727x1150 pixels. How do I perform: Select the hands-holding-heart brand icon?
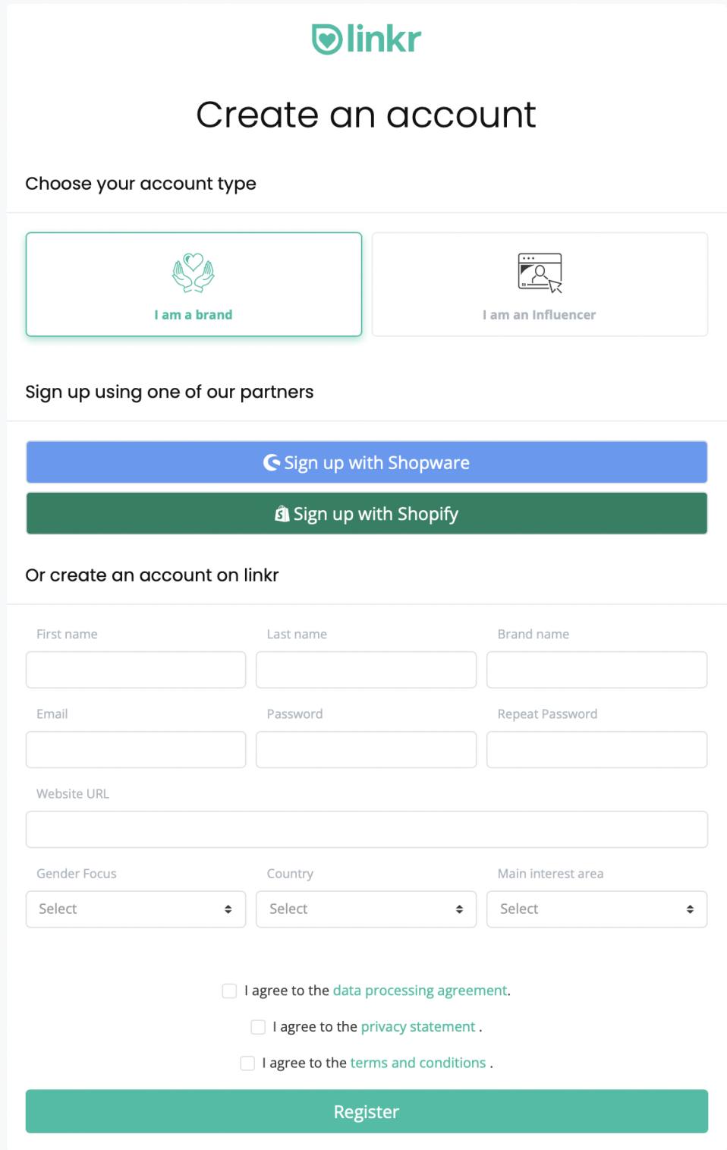click(x=194, y=273)
